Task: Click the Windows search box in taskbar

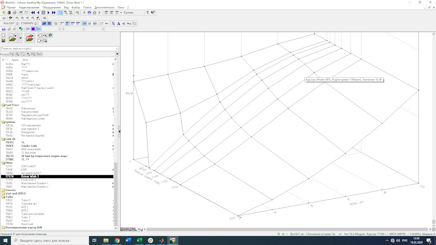Action: coord(50,240)
